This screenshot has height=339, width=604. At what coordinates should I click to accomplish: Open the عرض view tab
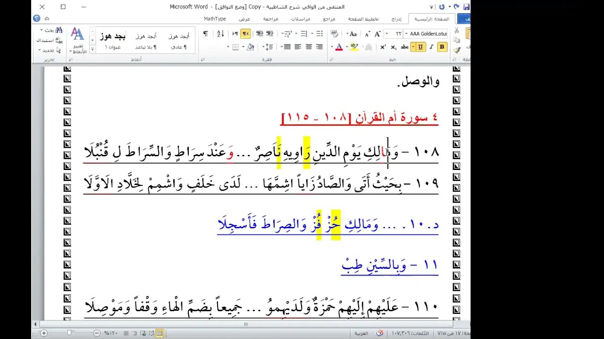[x=244, y=19]
